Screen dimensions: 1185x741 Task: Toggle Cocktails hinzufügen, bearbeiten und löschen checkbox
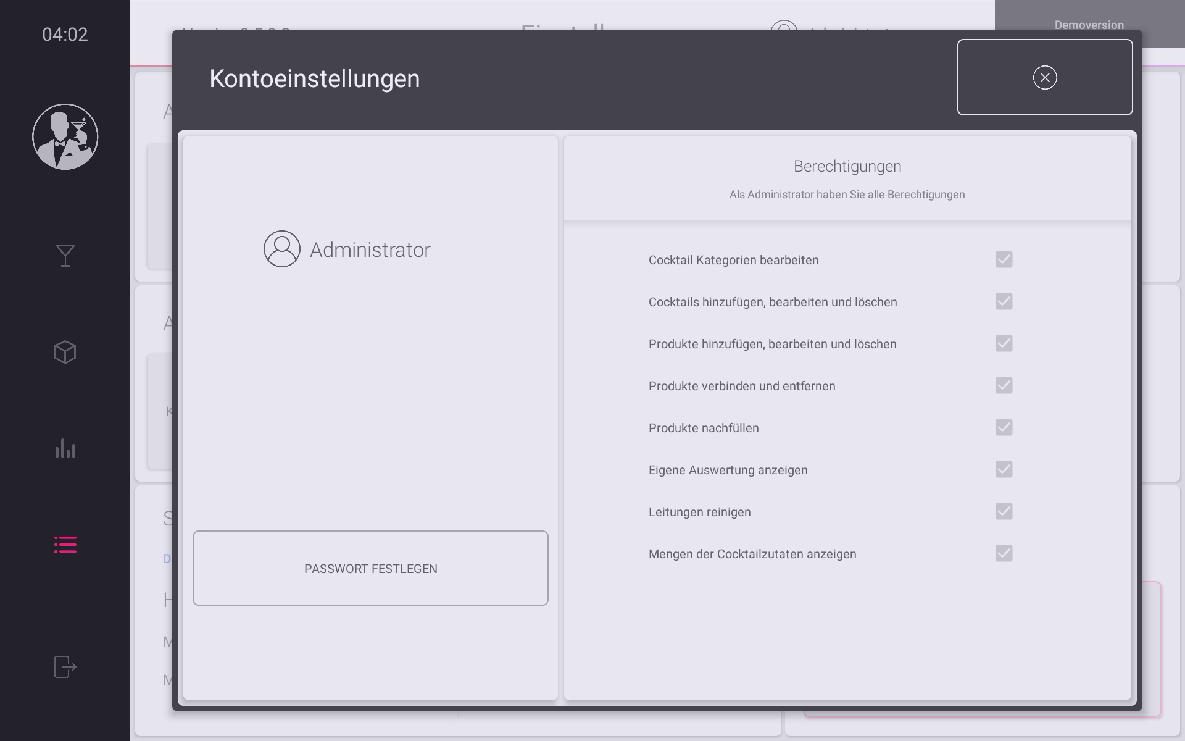coord(1004,301)
